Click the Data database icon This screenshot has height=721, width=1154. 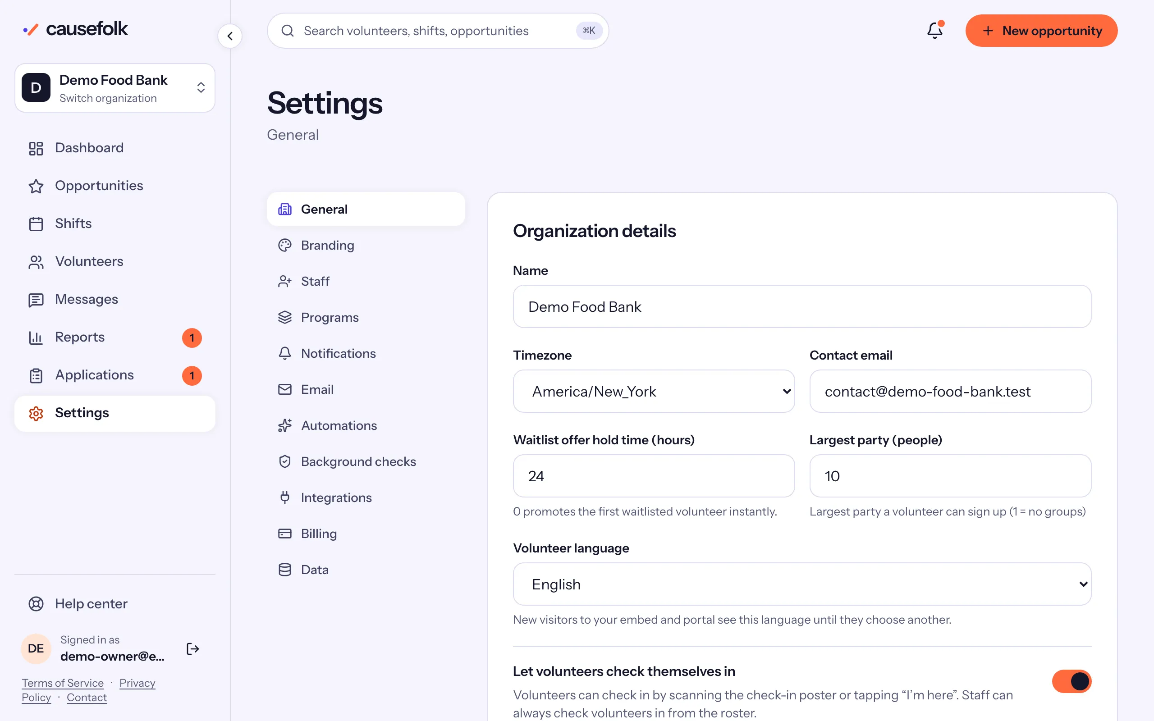pyautogui.click(x=285, y=569)
